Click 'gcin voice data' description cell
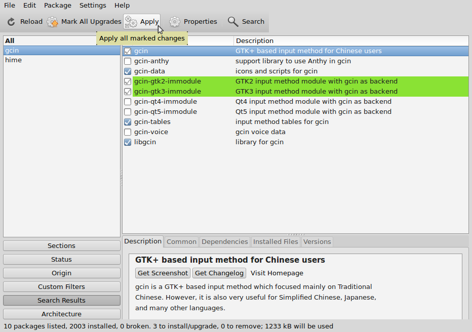Viewport: 472px width, 332px height. click(260, 132)
